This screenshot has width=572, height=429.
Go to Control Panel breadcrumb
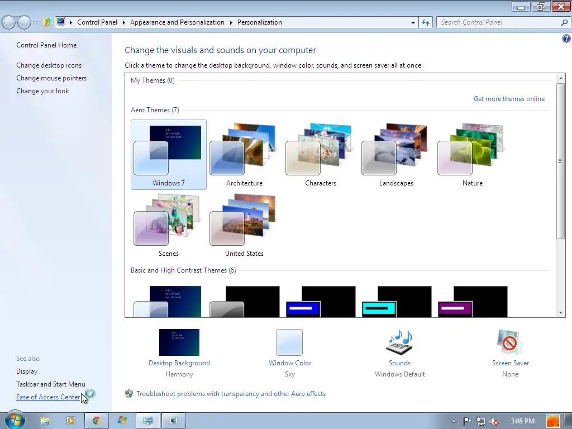97,22
